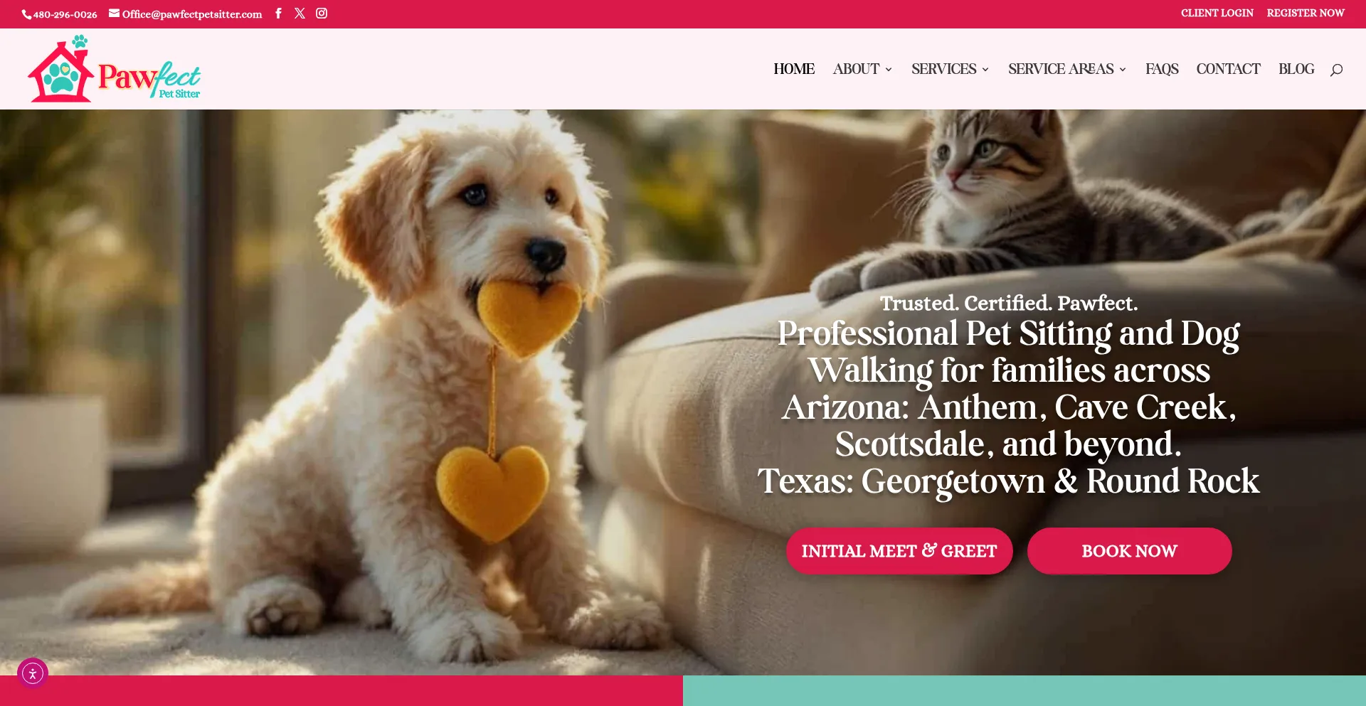
Task: Click the phone icon beside 480-296-0026
Action: click(26, 14)
